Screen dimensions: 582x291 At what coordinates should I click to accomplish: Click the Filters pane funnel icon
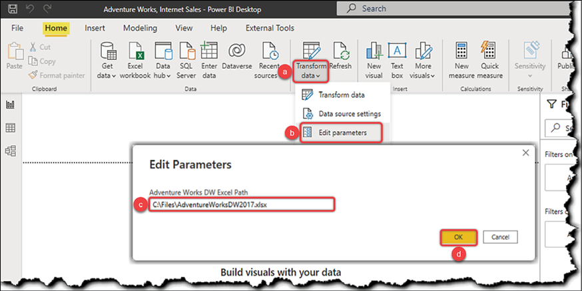(553, 105)
